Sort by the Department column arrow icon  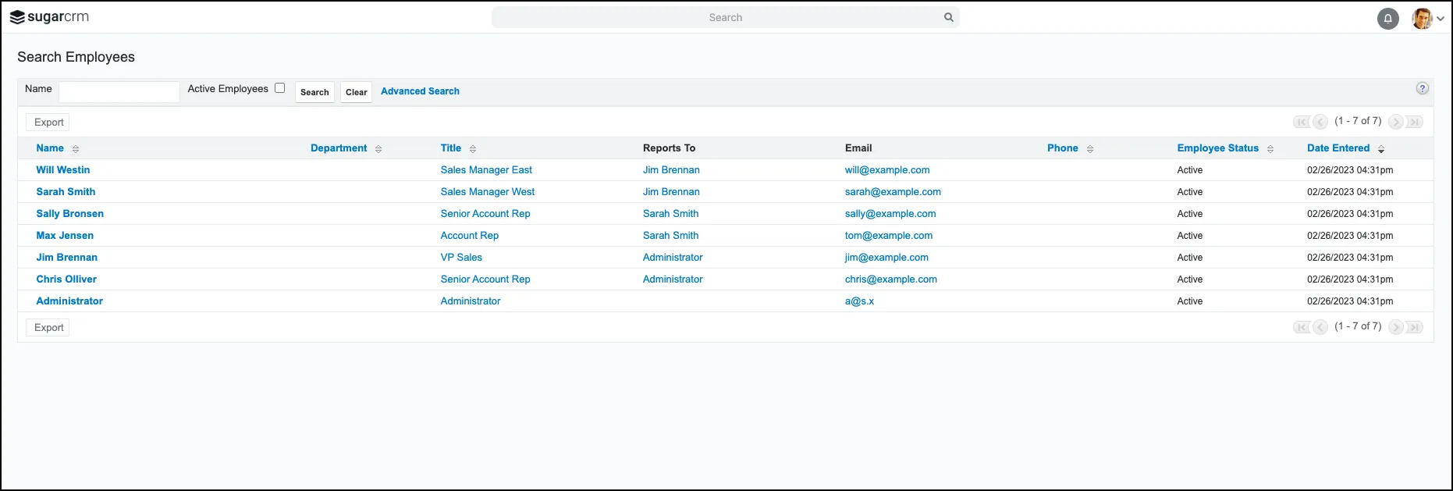[378, 149]
